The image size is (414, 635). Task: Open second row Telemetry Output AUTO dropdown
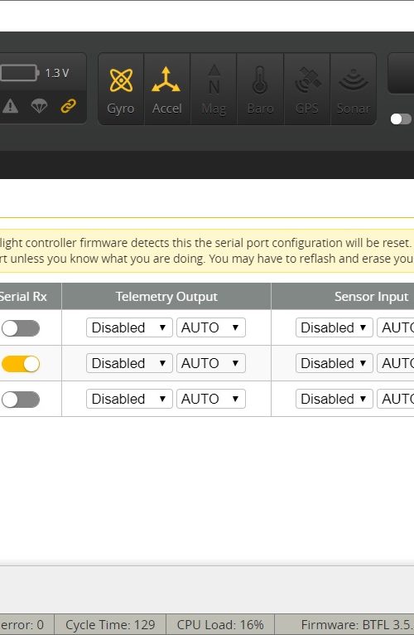211,363
